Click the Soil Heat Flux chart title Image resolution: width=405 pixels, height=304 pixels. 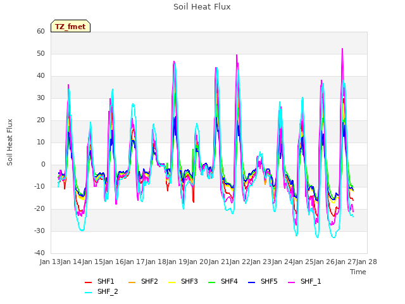coord(202,7)
